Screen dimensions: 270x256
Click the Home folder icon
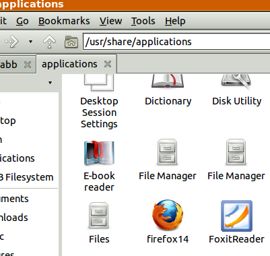[71, 42]
